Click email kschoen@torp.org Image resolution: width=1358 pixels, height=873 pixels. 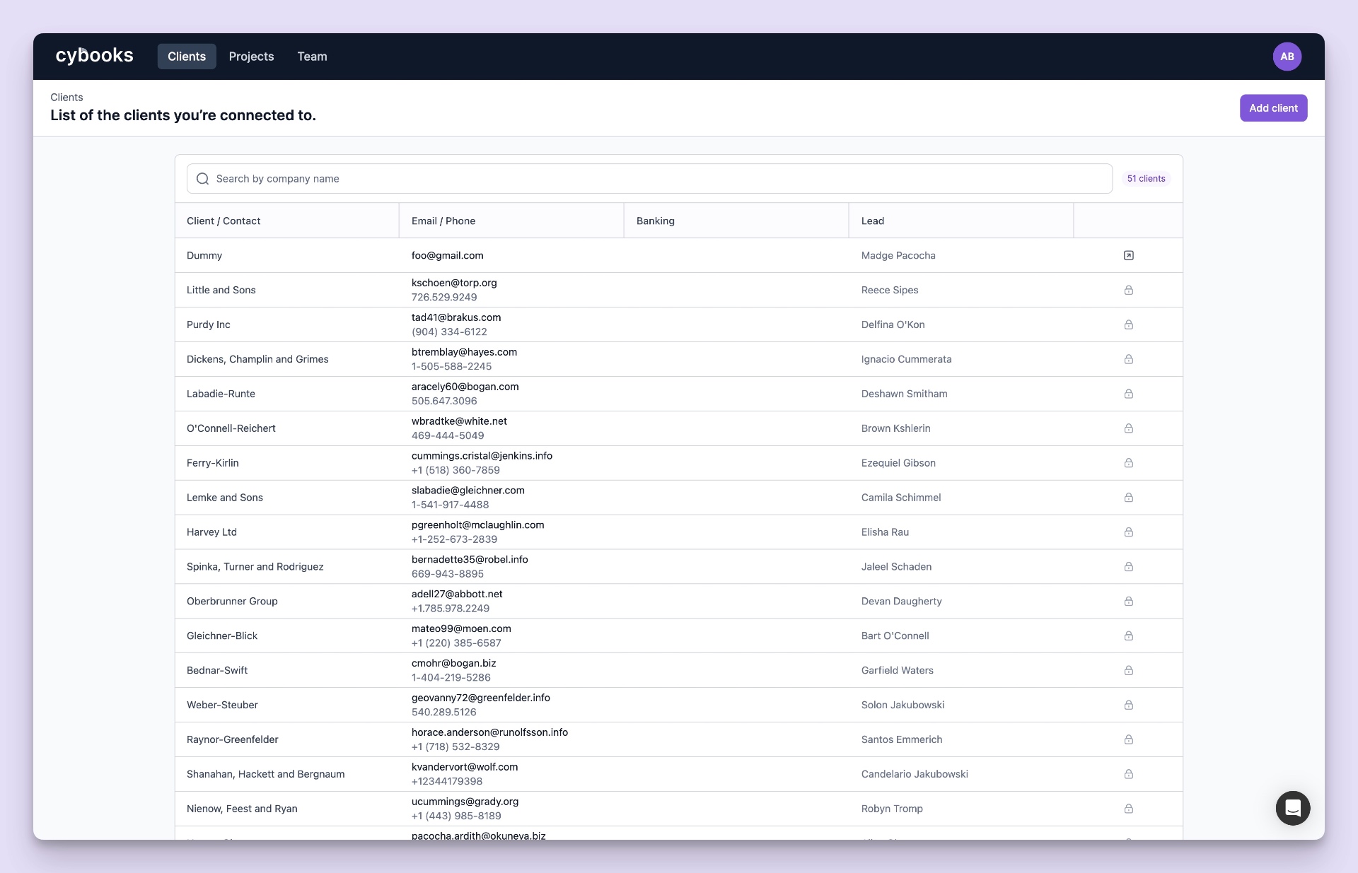(454, 283)
